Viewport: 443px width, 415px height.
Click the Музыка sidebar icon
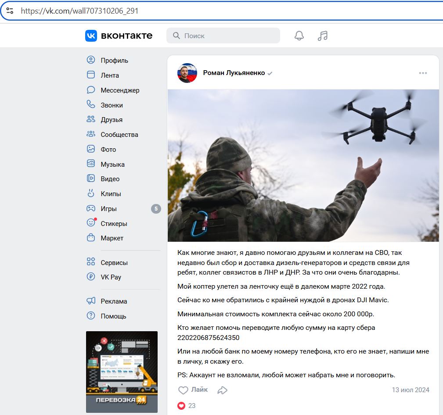(x=91, y=164)
